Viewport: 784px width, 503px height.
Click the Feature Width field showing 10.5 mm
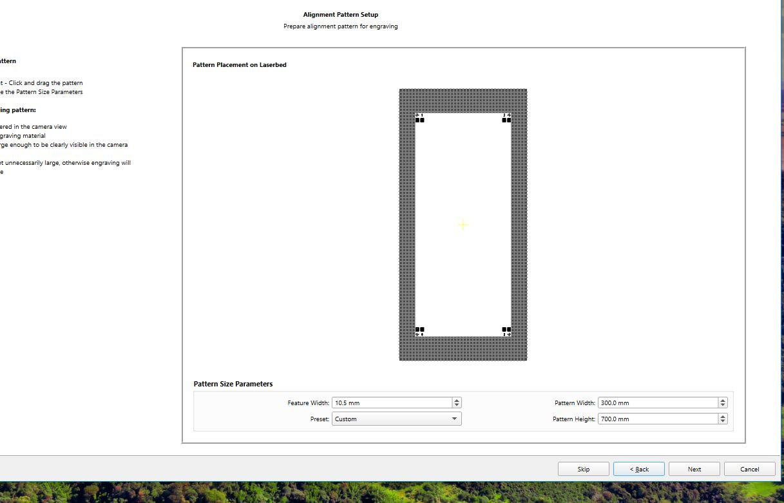(392, 403)
